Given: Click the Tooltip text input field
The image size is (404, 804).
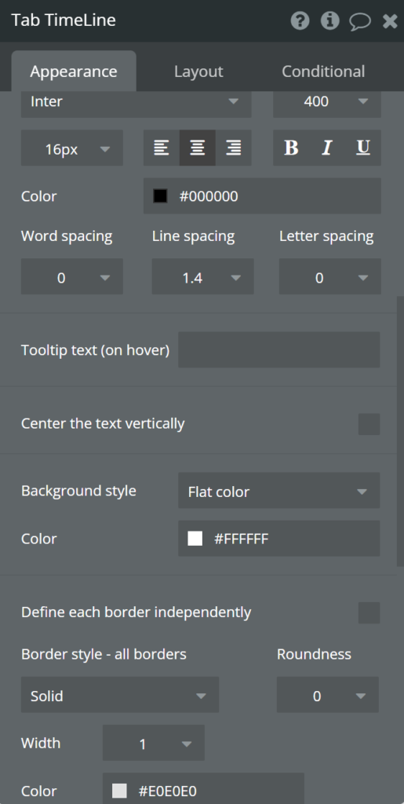Looking at the screenshot, I should [279, 349].
